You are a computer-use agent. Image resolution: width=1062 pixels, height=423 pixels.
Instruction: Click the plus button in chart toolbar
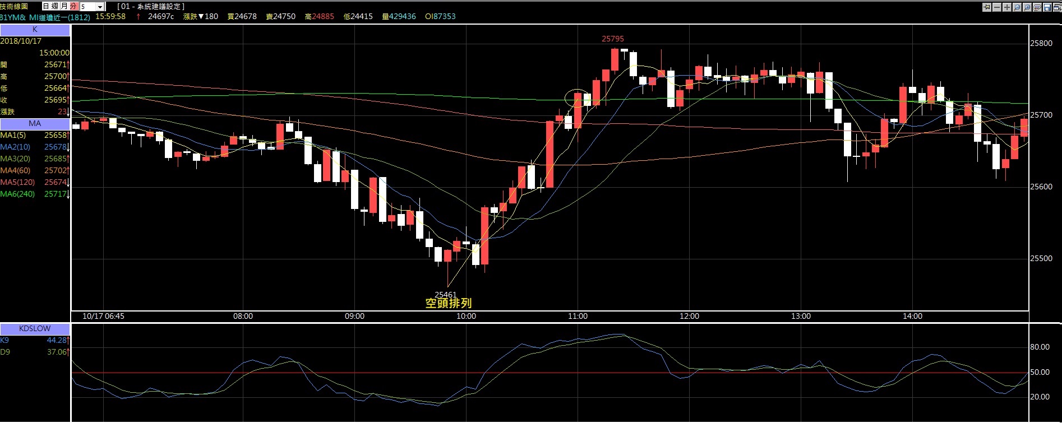tap(1007, 7)
